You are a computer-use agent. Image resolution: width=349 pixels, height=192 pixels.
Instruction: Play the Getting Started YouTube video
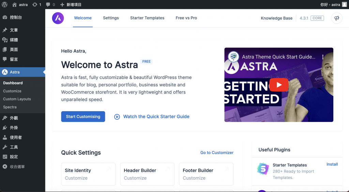[x=279, y=85]
